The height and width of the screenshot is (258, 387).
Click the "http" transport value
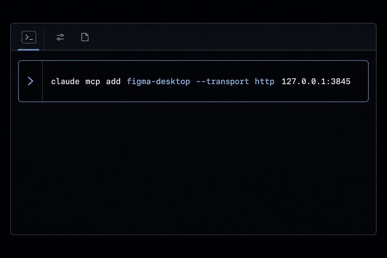click(x=265, y=82)
